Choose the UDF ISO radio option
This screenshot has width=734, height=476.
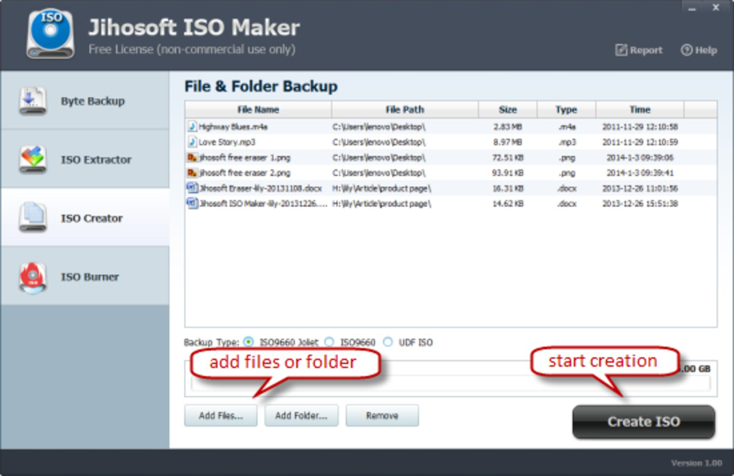[x=388, y=342]
